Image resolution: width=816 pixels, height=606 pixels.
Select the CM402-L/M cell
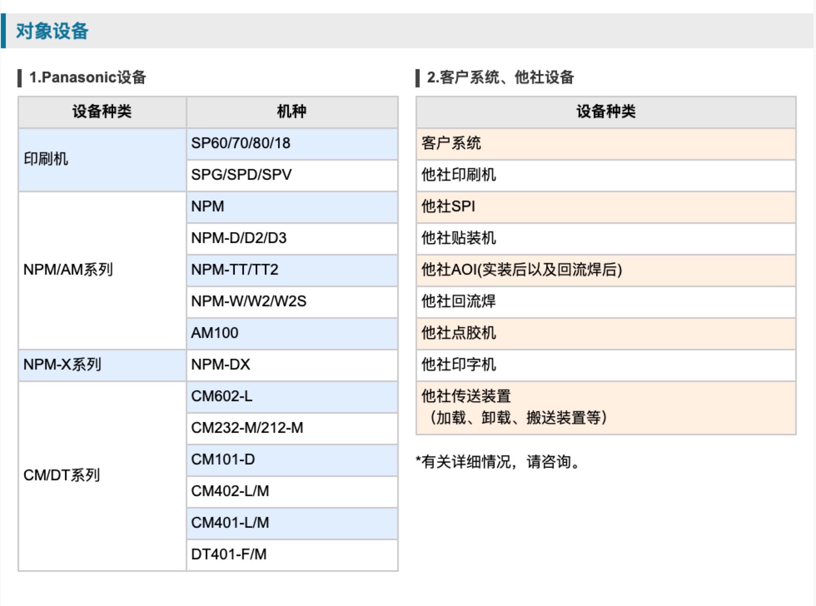pos(292,492)
